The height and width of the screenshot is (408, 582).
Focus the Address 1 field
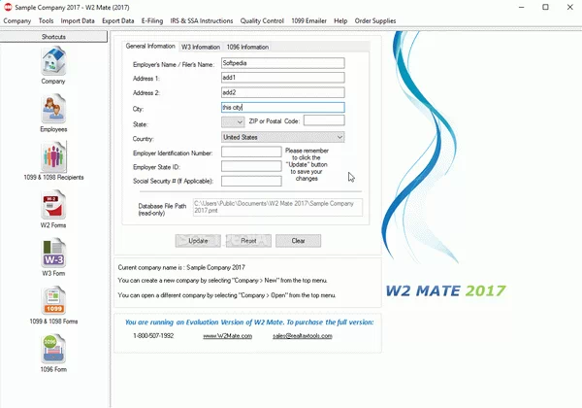283,78
